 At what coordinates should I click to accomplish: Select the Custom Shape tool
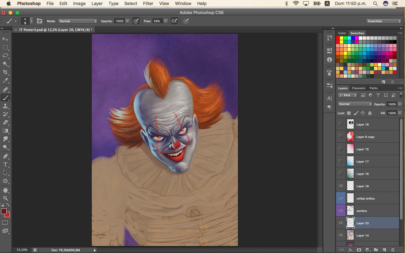(x=5, y=181)
